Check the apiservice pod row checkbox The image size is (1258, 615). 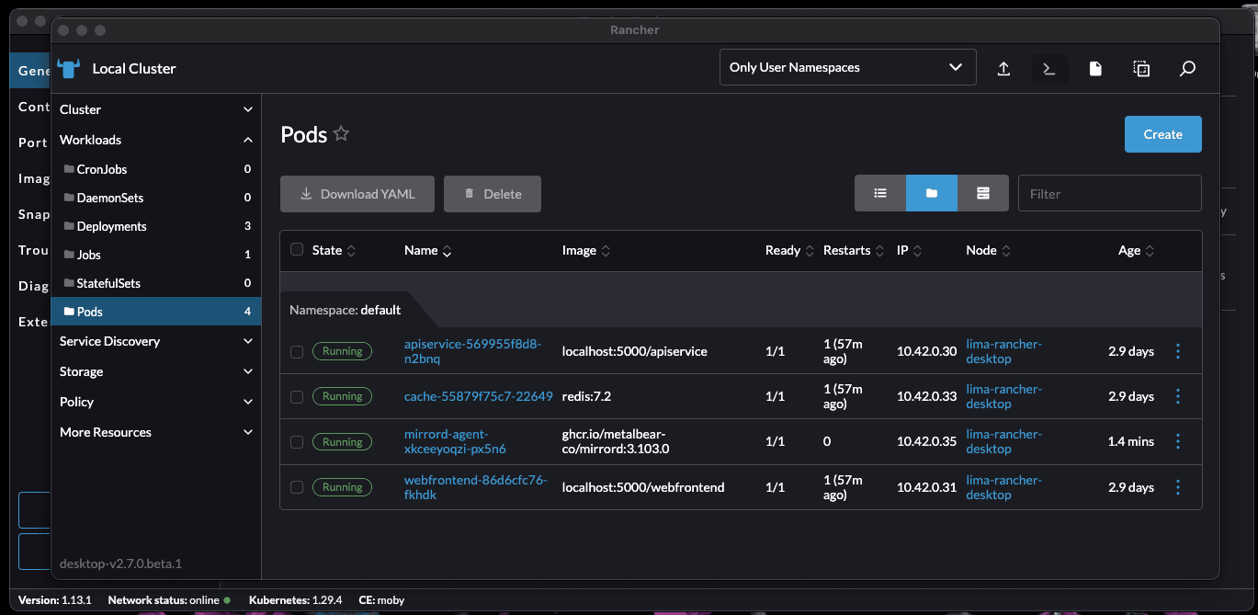296,351
